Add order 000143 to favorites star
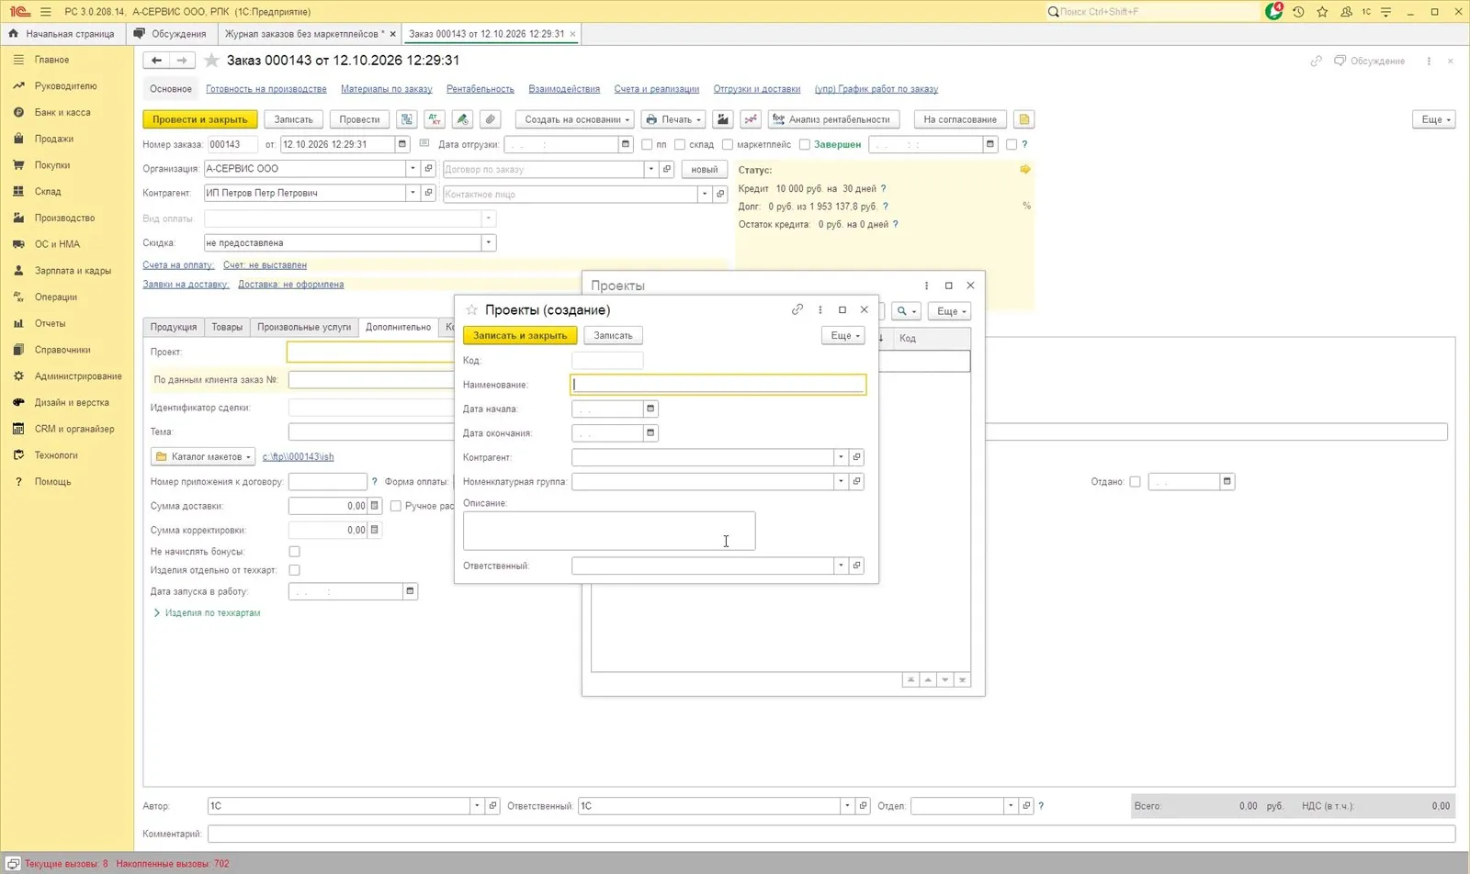This screenshot has height=874, width=1470. pos(211,61)
